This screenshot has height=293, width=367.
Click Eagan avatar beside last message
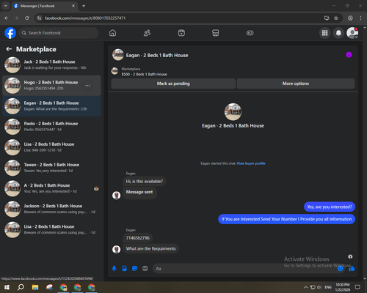click(x=116, y=249)
